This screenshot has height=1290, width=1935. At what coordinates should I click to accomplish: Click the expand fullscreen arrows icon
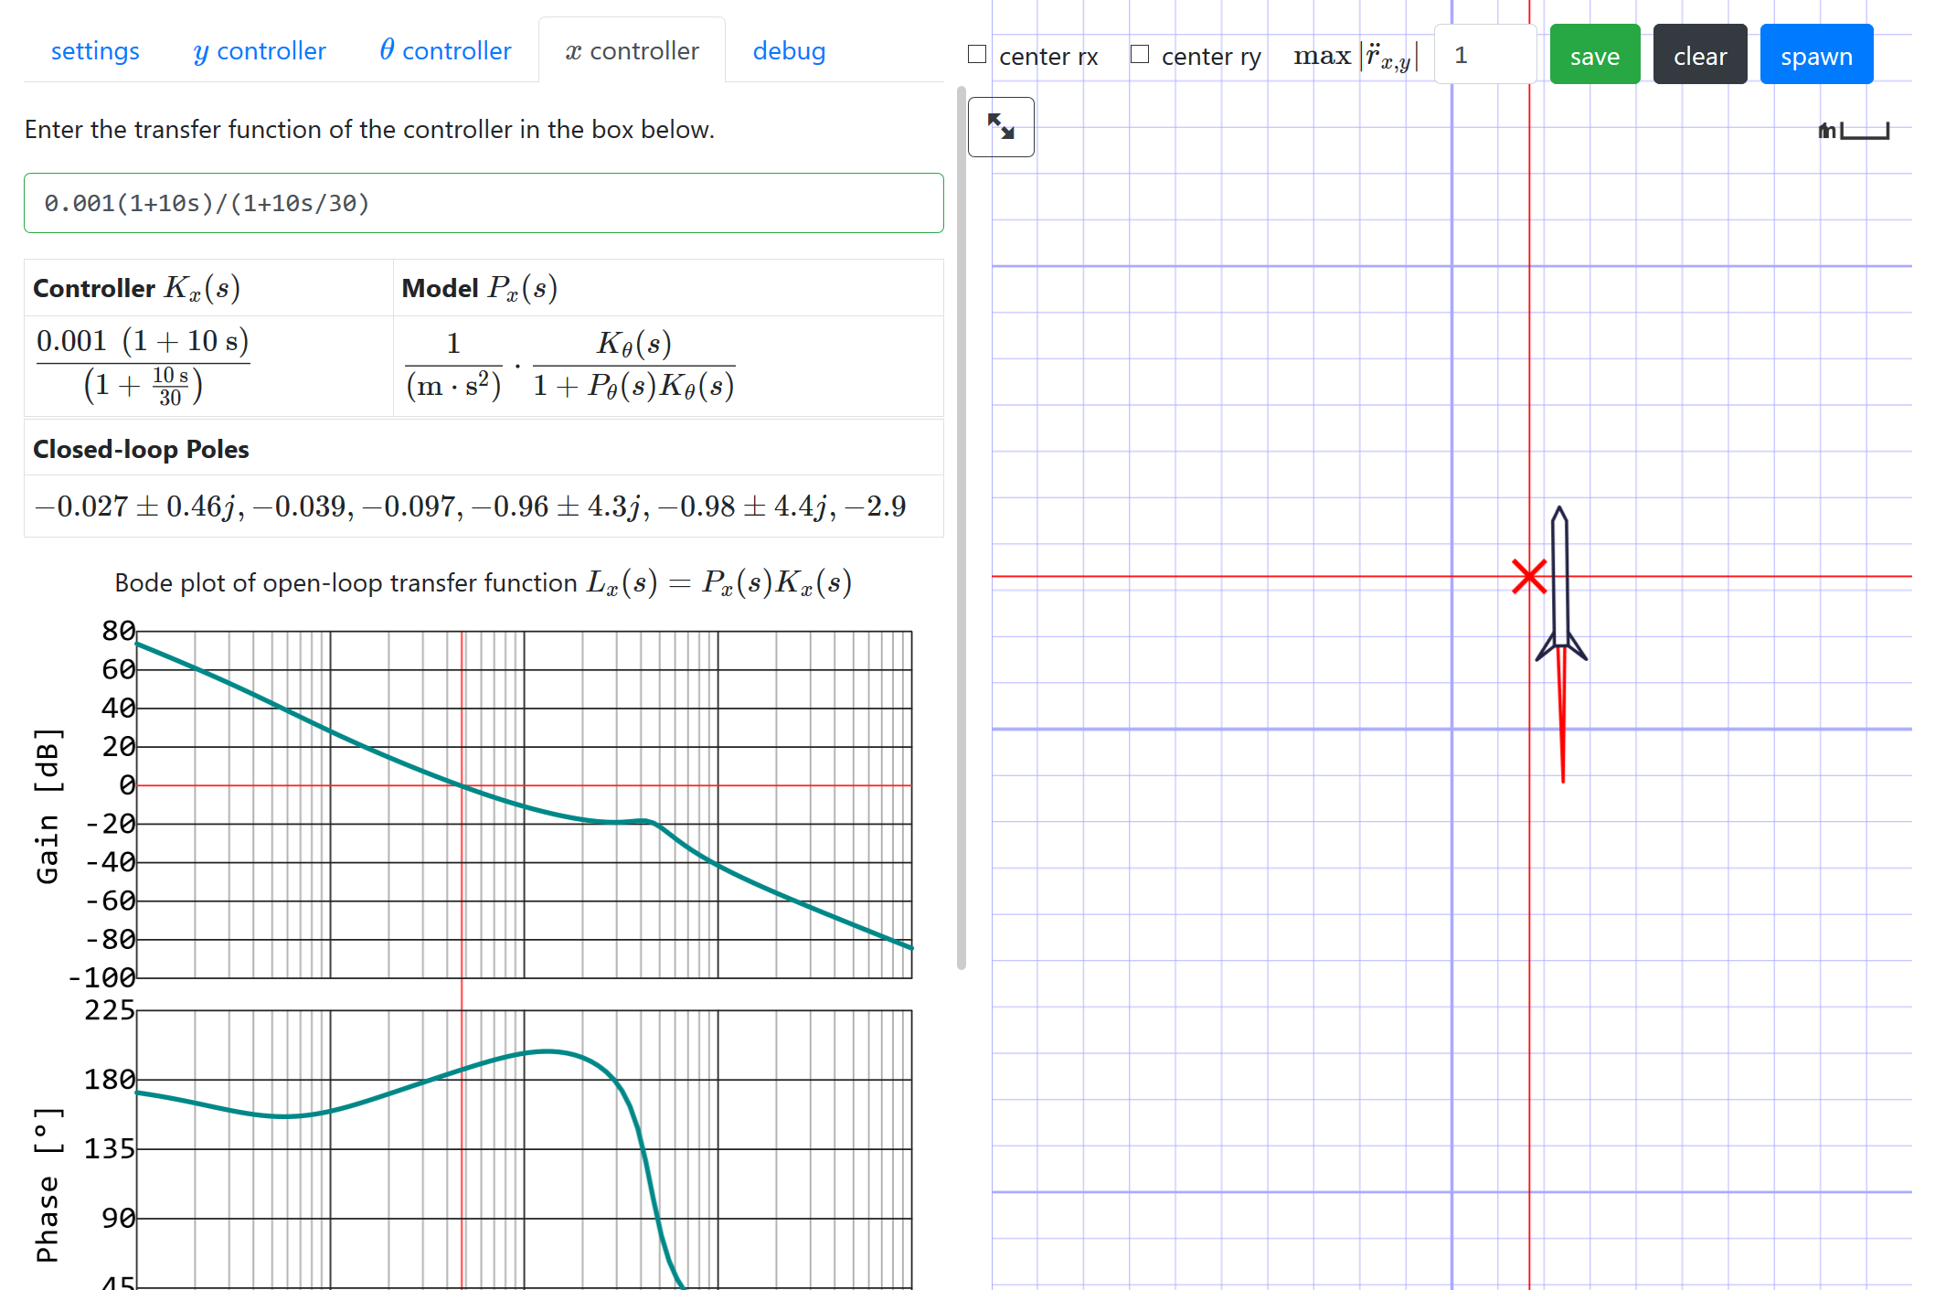pyautogui.click(x=1001, y=127)
